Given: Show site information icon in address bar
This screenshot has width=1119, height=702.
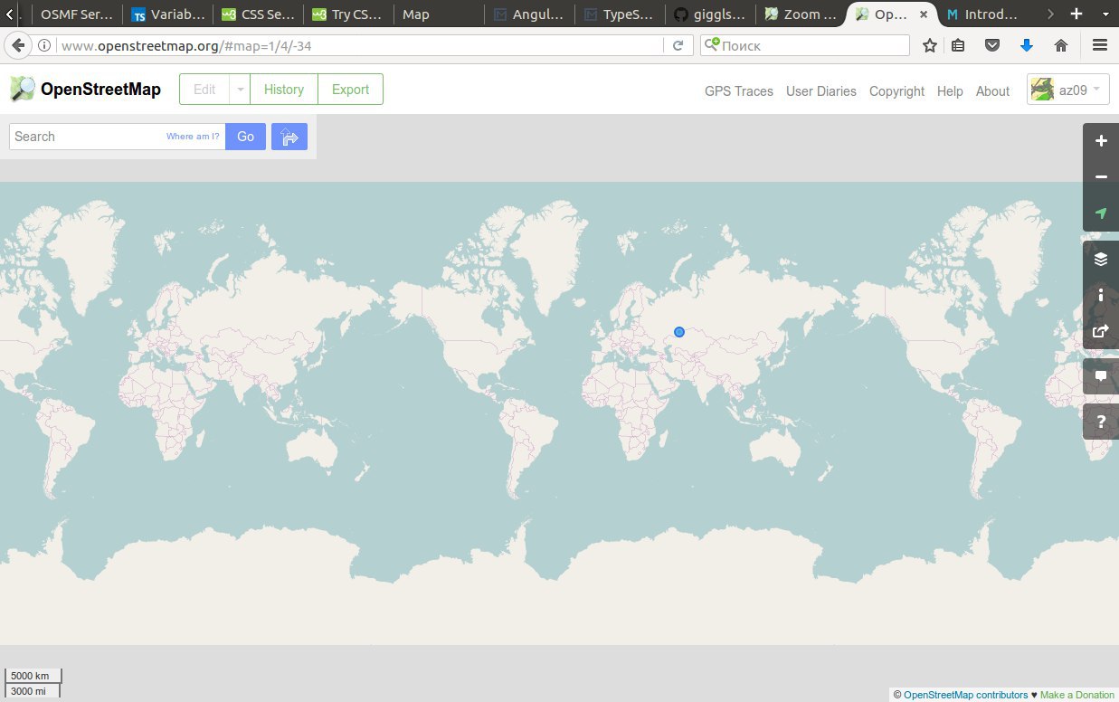Looking at the screenshot, I should (x=45, y=45).
